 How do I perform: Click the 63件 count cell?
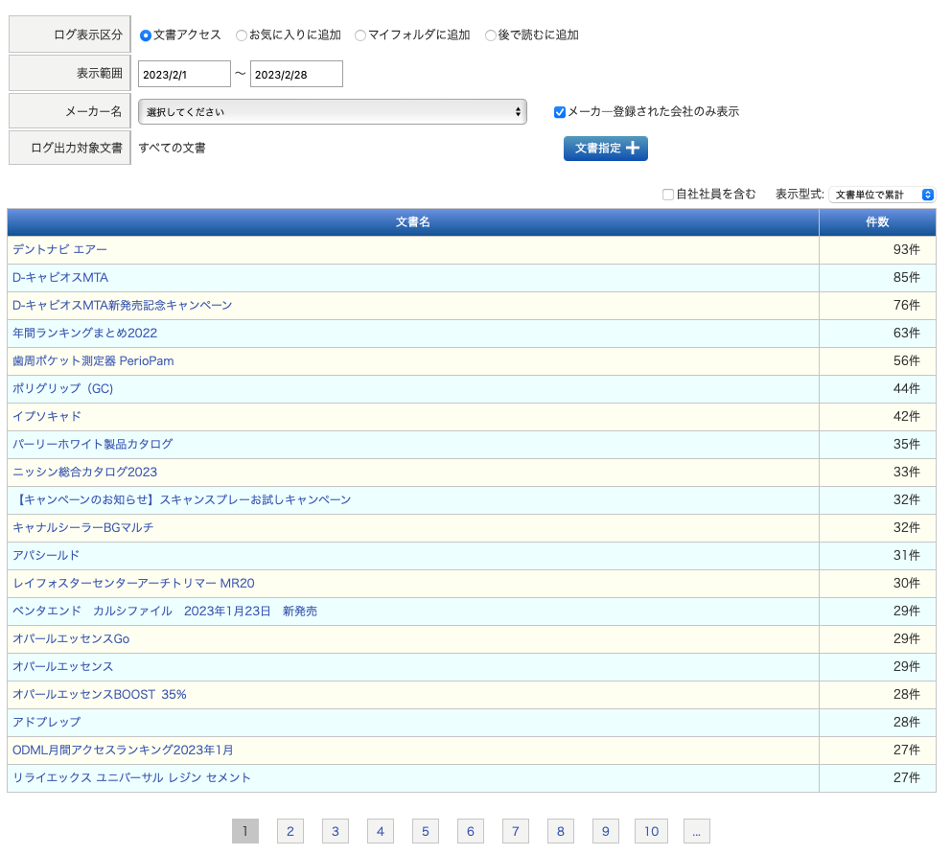(x=877, y=334)
